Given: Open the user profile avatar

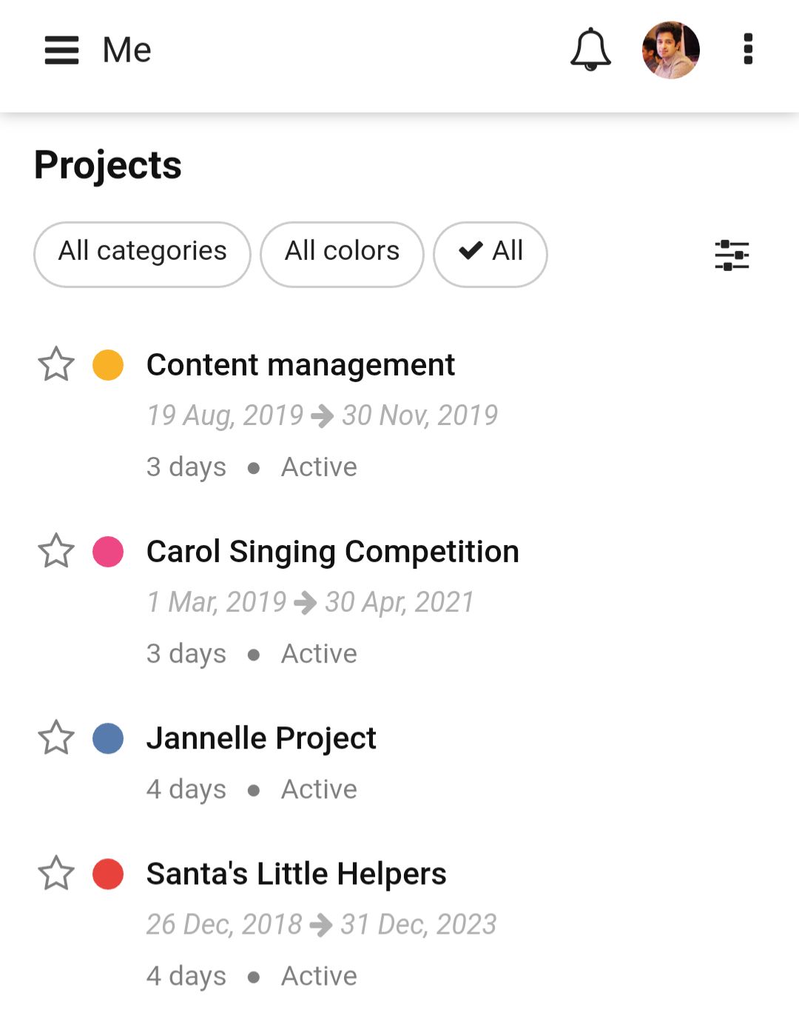Looking at the screenshot, I should pyautogui.click(x=671, y=50).
